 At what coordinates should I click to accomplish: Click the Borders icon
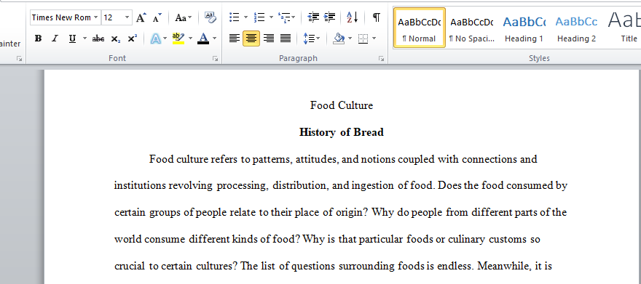[363, 38]
